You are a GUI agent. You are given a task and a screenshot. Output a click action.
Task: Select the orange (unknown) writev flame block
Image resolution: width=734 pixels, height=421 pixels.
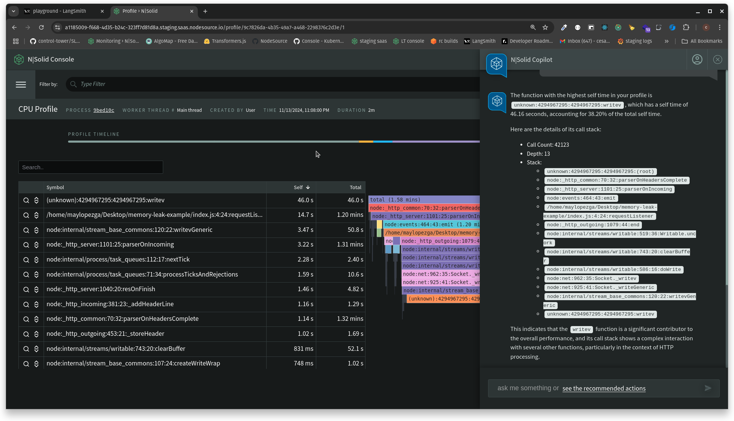pyautogui.click(x=443, y=299)
